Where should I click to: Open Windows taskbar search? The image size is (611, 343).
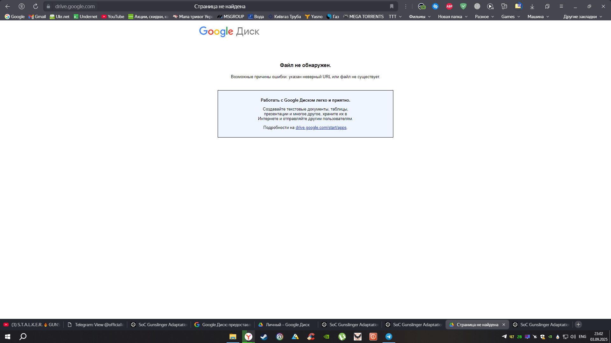click(23, 337)
